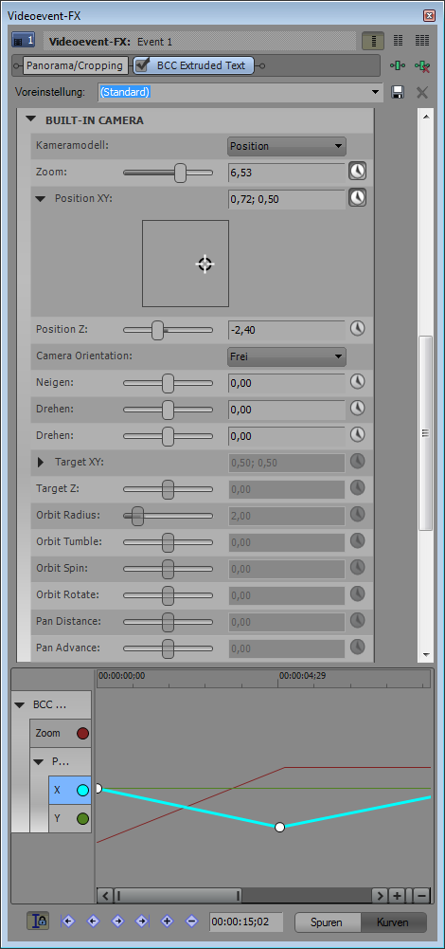Select the Kurven view button

(x=393, y=923)
